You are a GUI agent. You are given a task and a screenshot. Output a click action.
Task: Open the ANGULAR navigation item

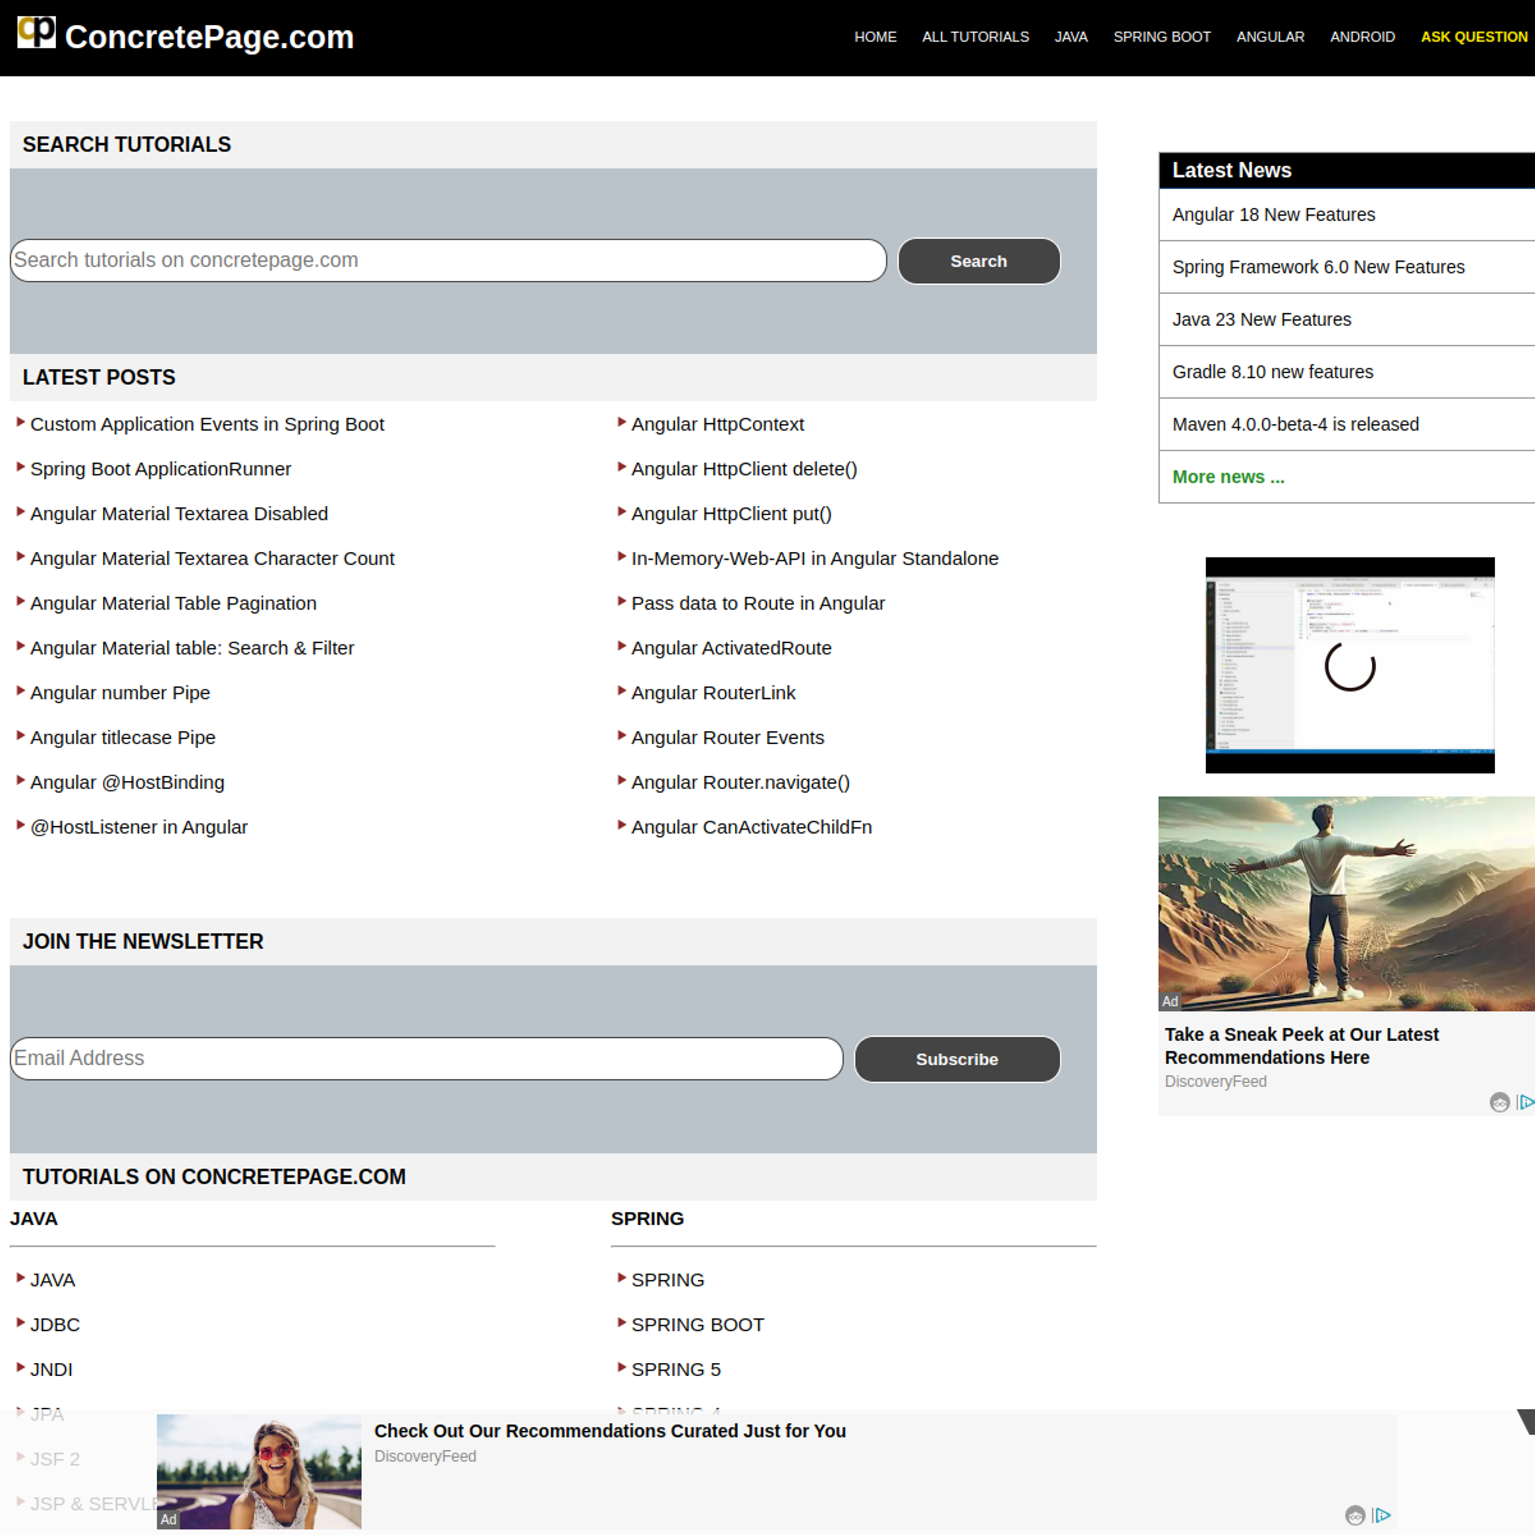tap(1270, 36)
